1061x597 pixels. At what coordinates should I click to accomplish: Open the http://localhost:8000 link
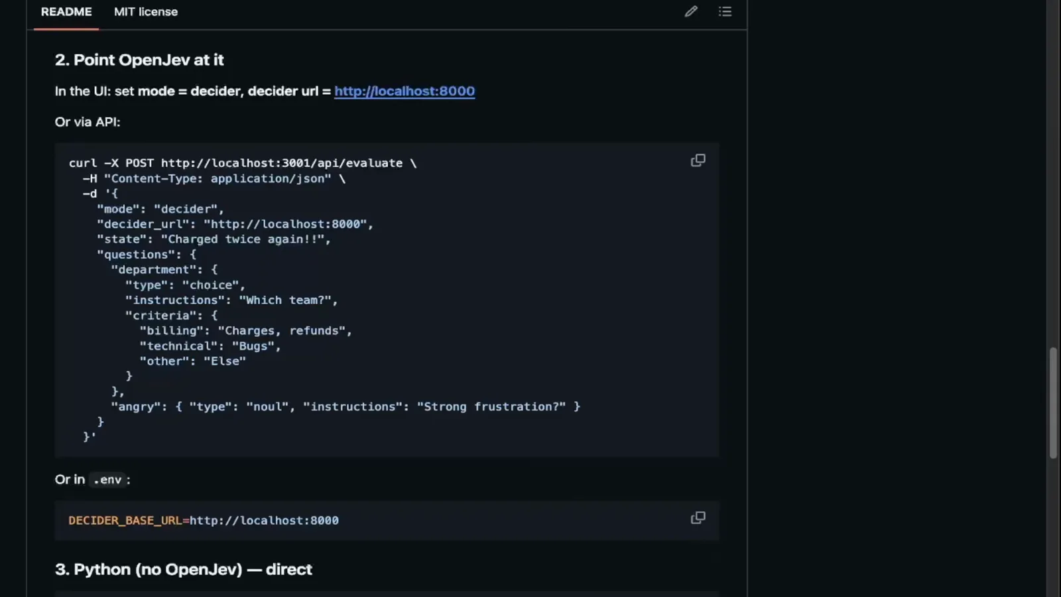(405, 91)
